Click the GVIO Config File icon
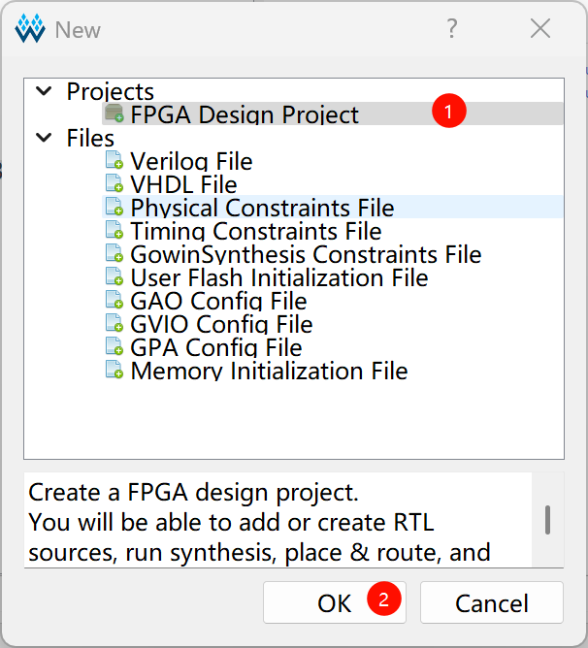Viewport: 588px width, 648px height. point(114,322)
